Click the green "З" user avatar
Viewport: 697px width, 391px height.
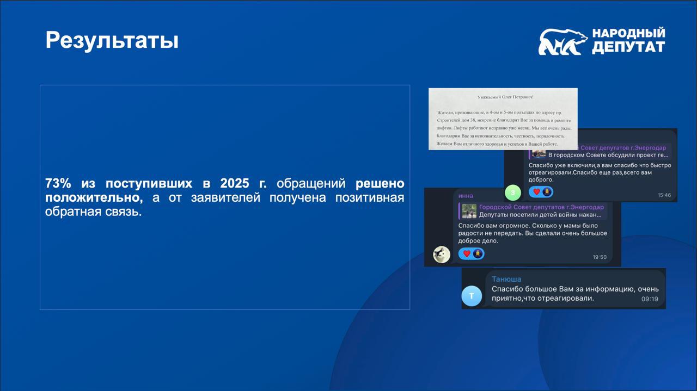(512, 193)
